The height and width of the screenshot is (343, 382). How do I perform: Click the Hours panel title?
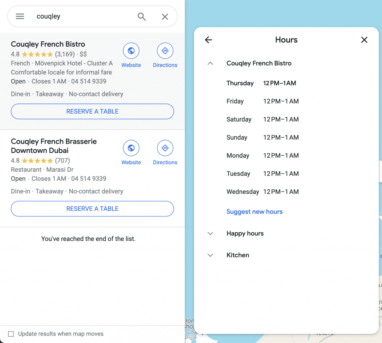tap(286, 39)
